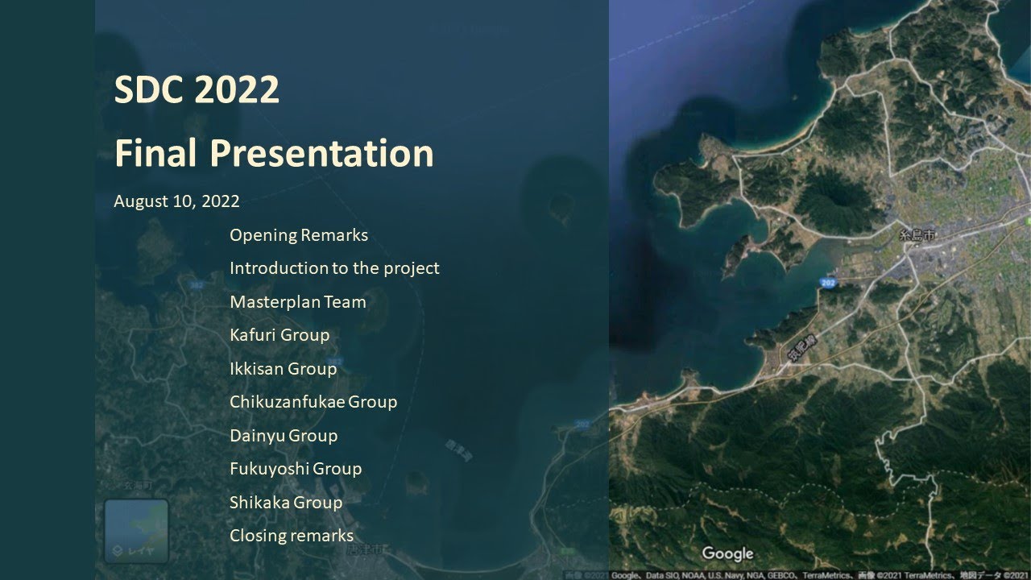
Task: Click the Google logo on the map
Action: coord(727,553)
